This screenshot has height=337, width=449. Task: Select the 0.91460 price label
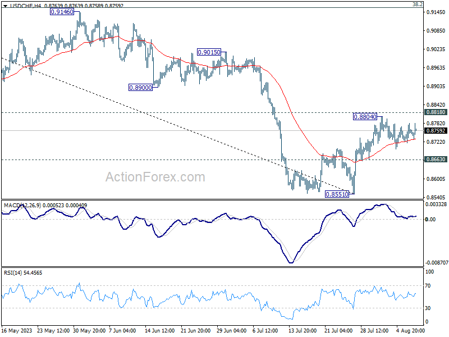coord(62,12)
